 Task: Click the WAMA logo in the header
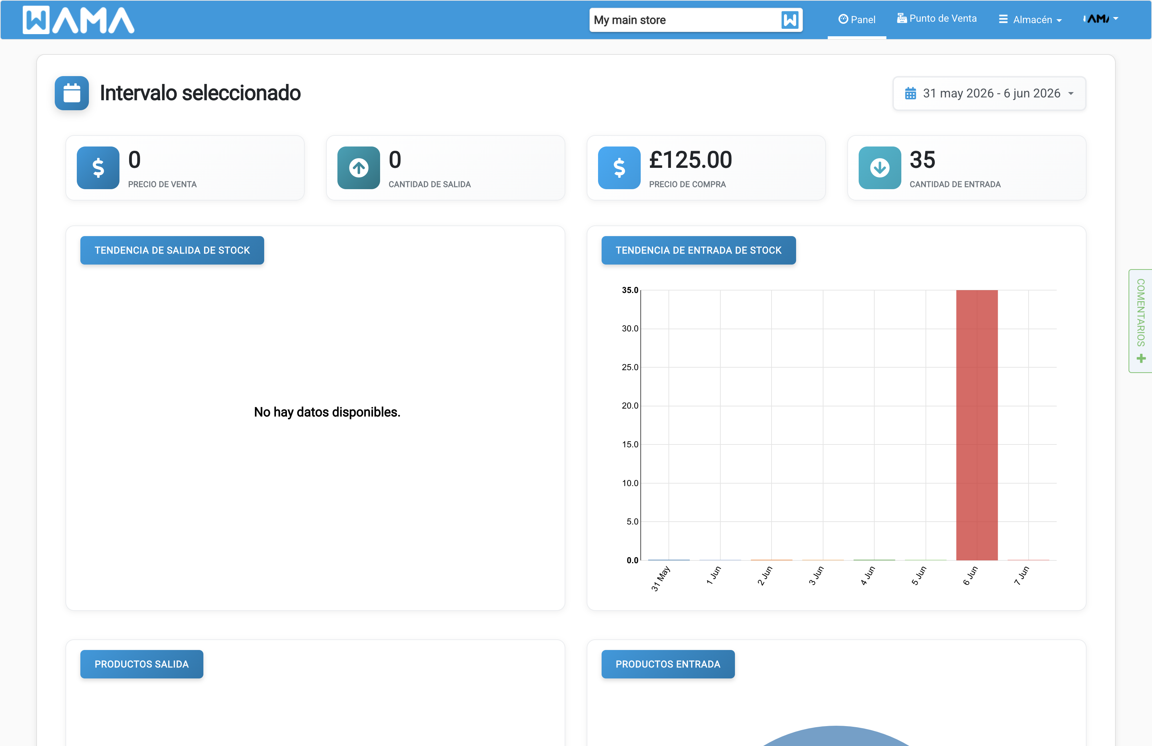79,20
